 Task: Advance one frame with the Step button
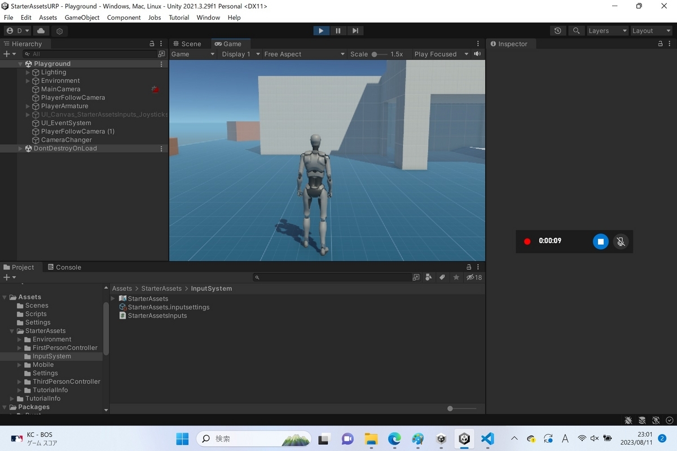click(x=355, y=31)
